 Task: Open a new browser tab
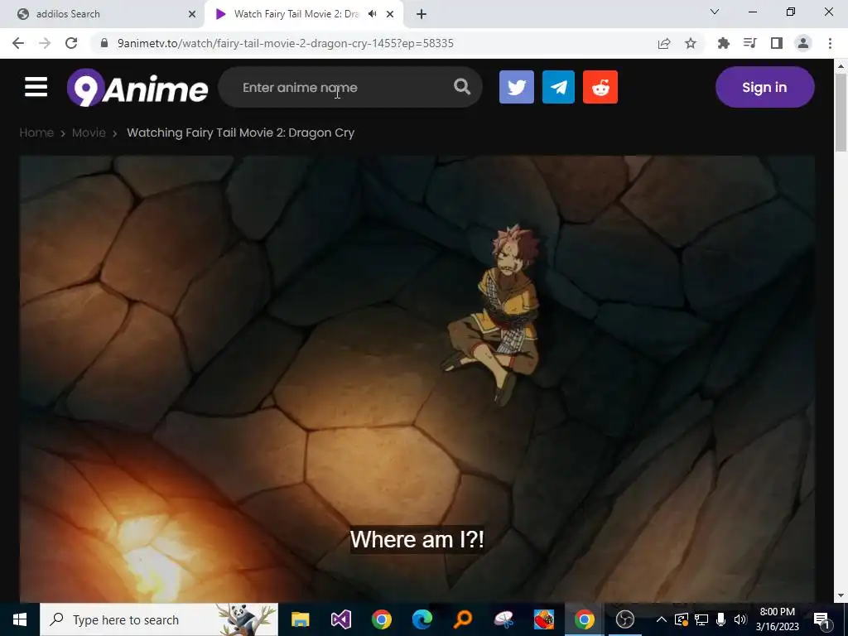coord(422,14)
